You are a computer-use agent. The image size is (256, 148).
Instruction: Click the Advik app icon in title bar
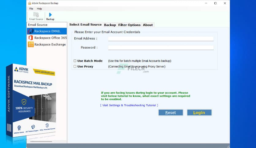pyautogui.click(x=30, y=3)
